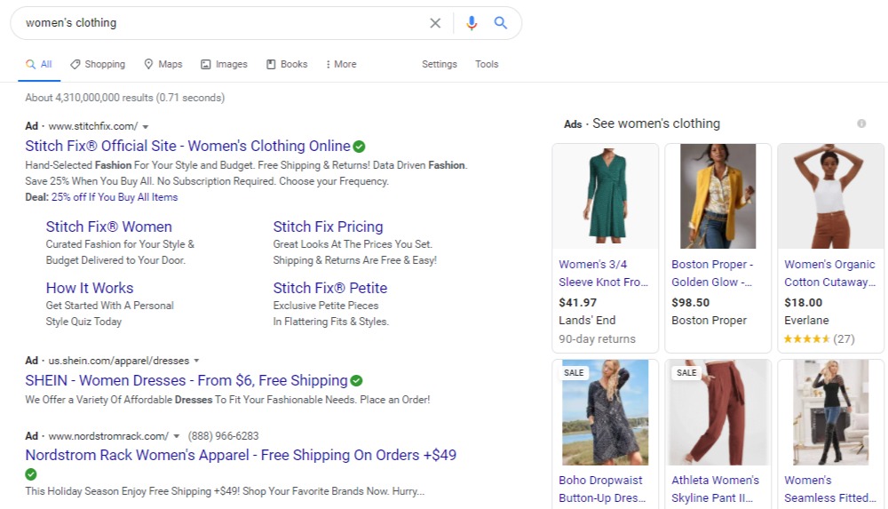Open the yellow blazer Boston Proper product image

click(x=718, y=196)
